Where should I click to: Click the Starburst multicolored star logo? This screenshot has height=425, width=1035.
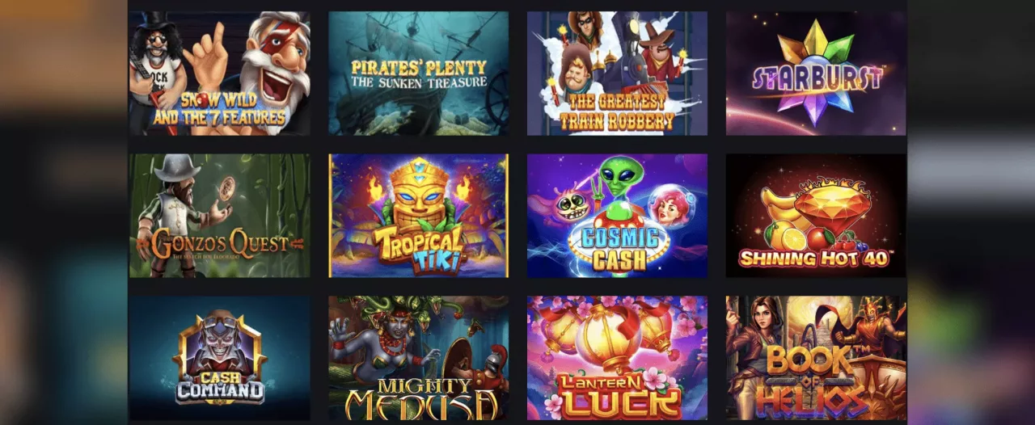816,73
